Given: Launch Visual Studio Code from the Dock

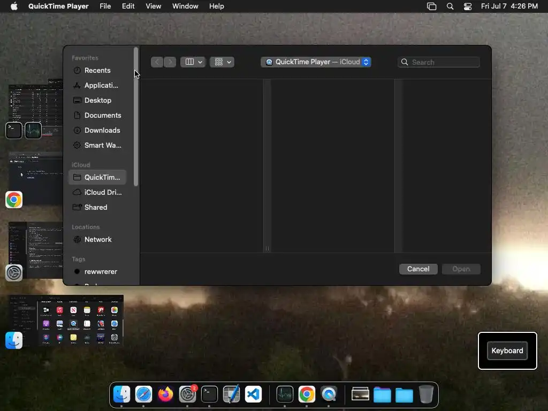Looking at the screenshot, I should point(253,394).
